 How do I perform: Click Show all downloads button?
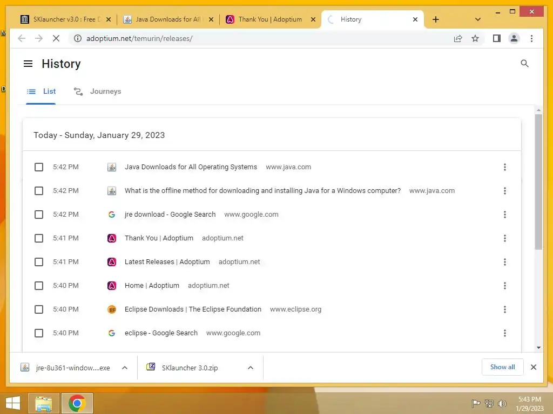click(x=502, y=367)
